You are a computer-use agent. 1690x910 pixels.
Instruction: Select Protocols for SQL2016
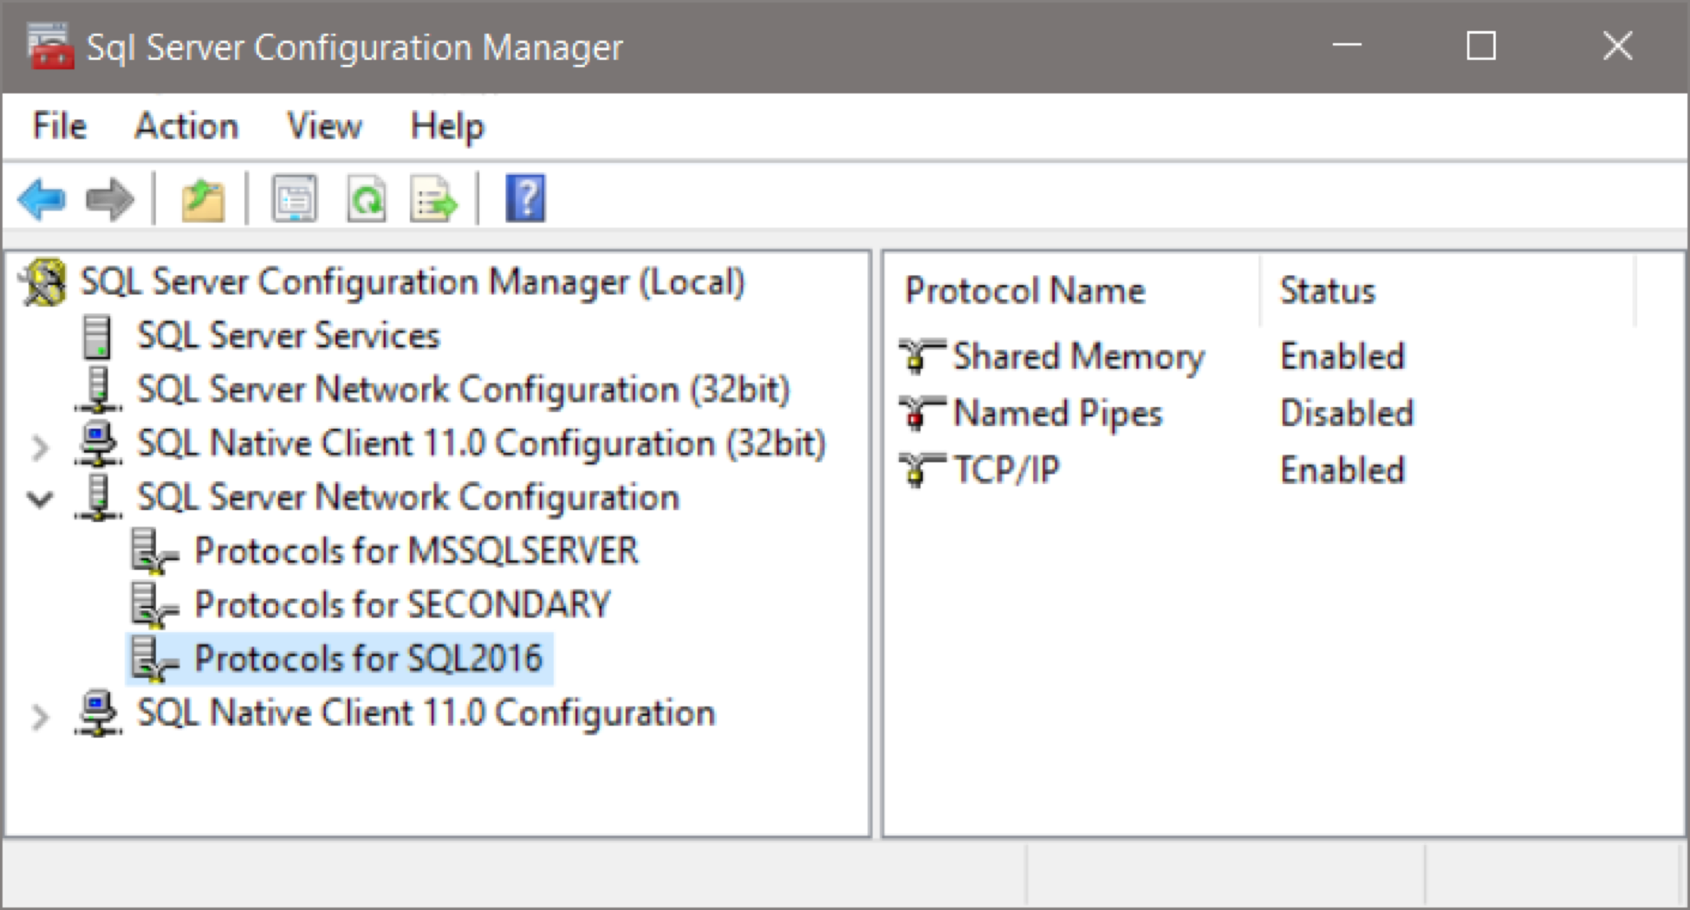click(368, 658)
